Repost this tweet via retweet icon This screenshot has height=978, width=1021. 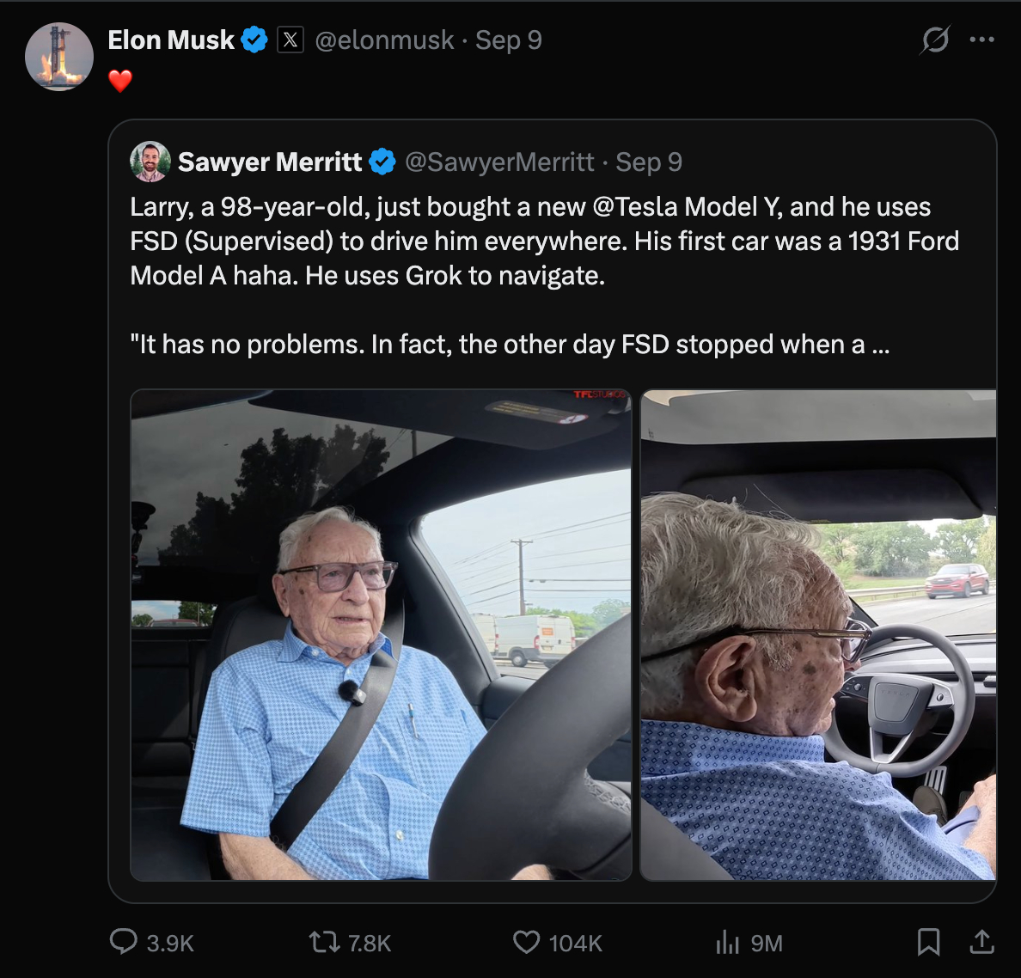(x=324, y=942)
